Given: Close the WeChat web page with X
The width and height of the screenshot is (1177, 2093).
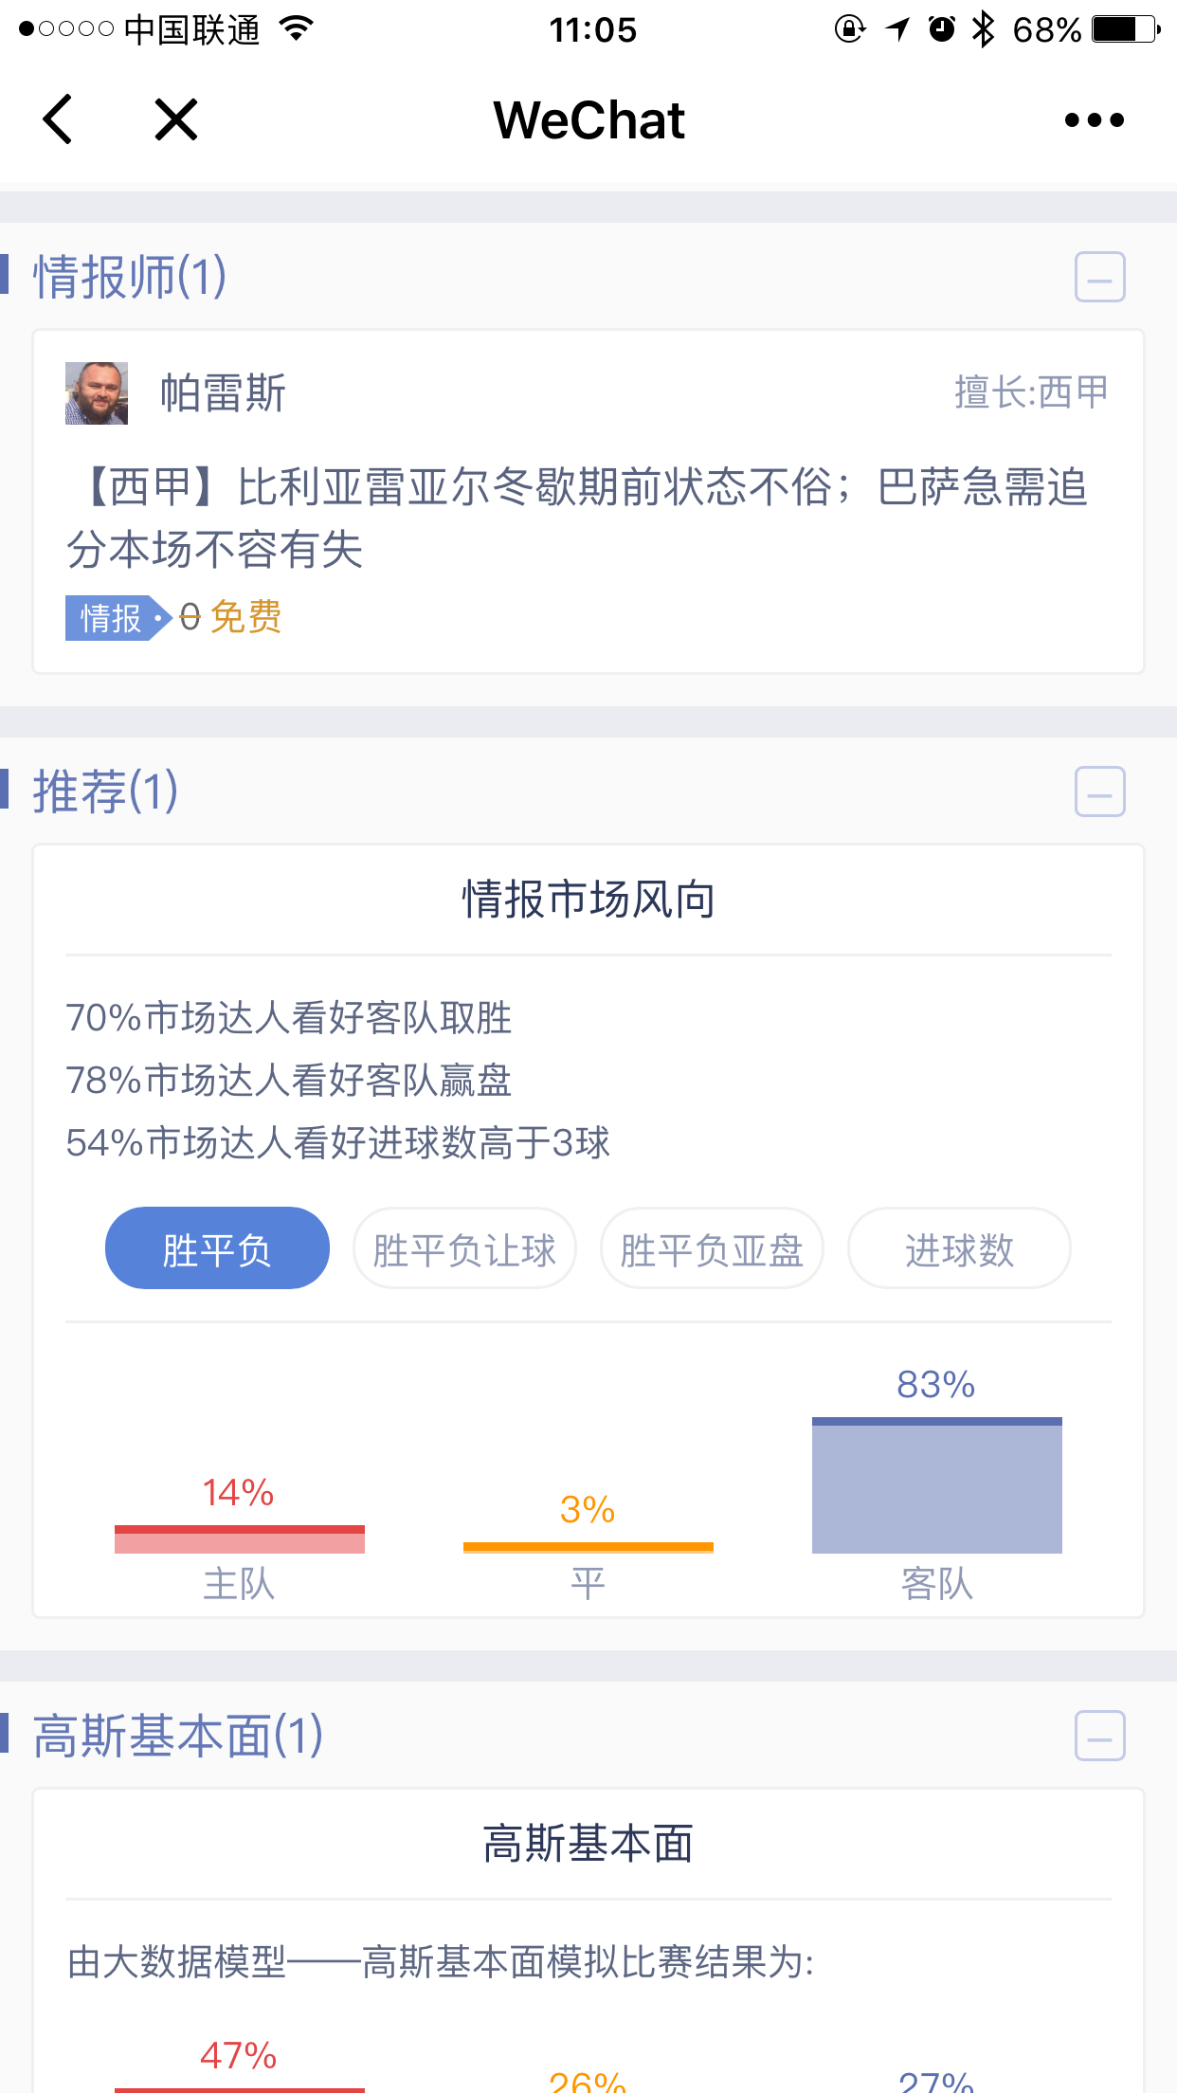Looking at the screenshot, I should (x=176, y=119).
